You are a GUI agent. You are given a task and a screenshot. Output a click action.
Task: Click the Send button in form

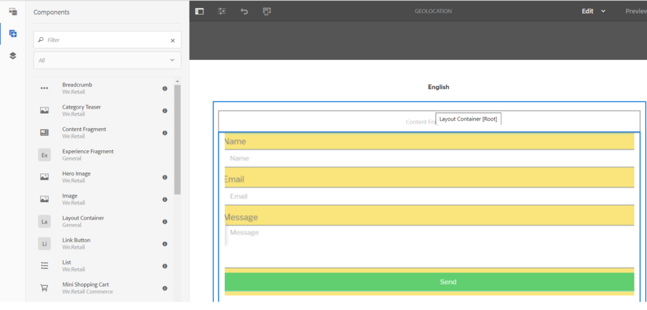(429, 282)
